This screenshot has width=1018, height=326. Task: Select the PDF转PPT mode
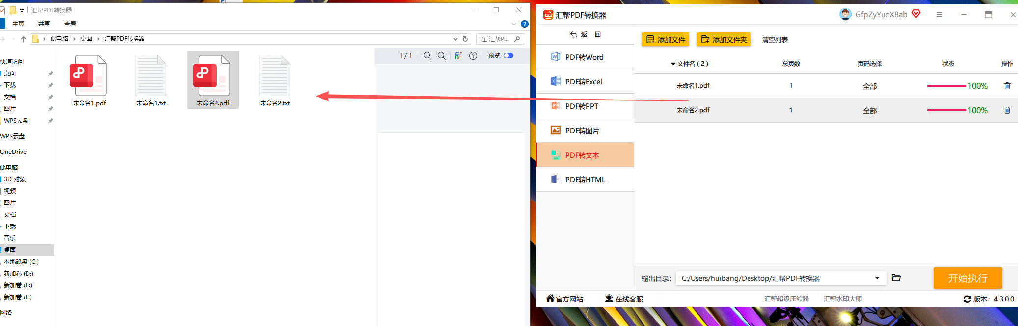pos(585,106)
